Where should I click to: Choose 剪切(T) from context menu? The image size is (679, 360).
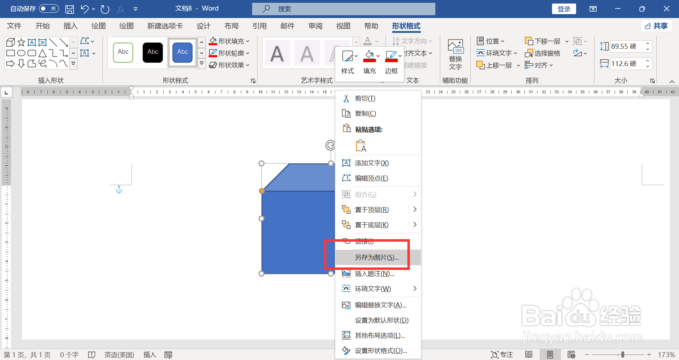(x=378, y=98)
